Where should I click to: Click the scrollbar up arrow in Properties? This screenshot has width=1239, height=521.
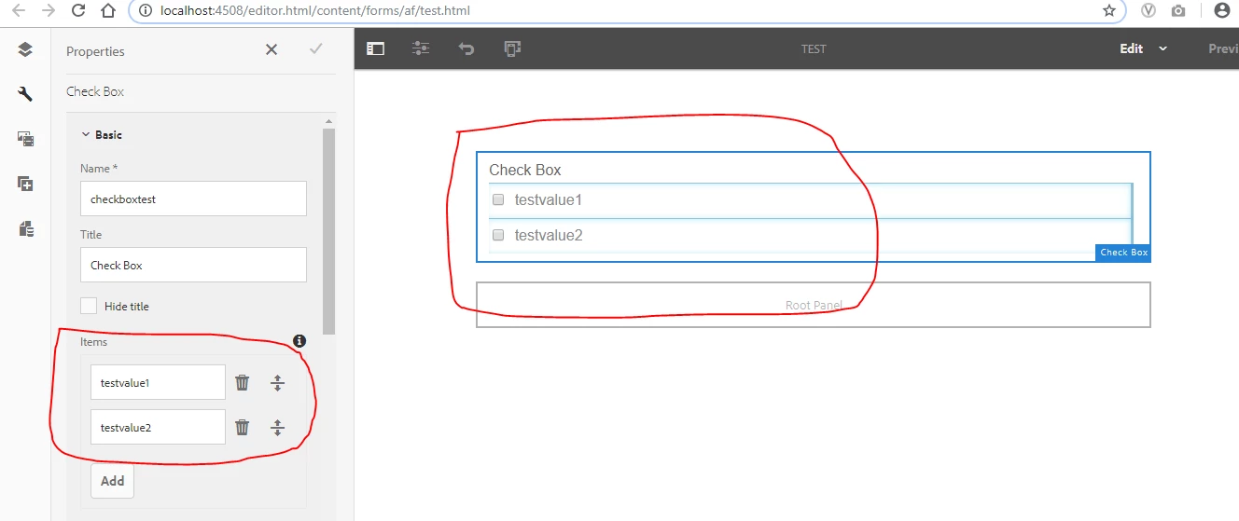(x=328, y=121)
